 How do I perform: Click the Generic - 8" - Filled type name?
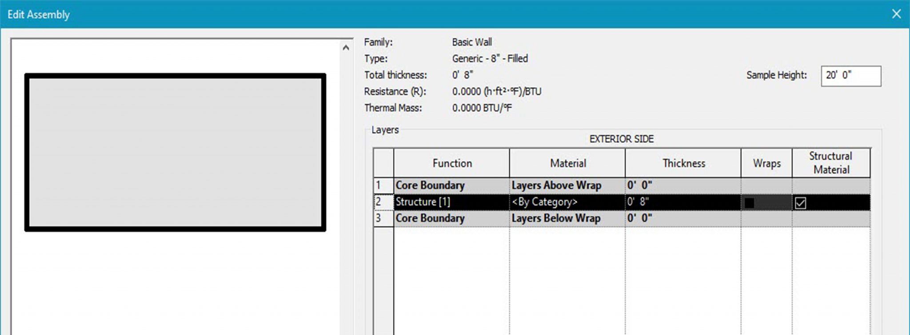490,59
